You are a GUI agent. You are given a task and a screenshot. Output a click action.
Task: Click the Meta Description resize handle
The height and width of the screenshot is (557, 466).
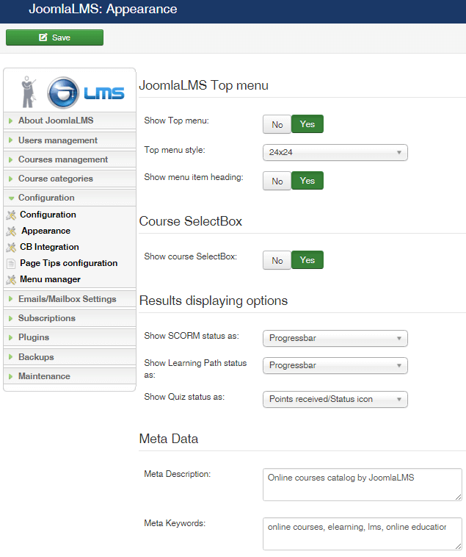click(x=458, y=497)
